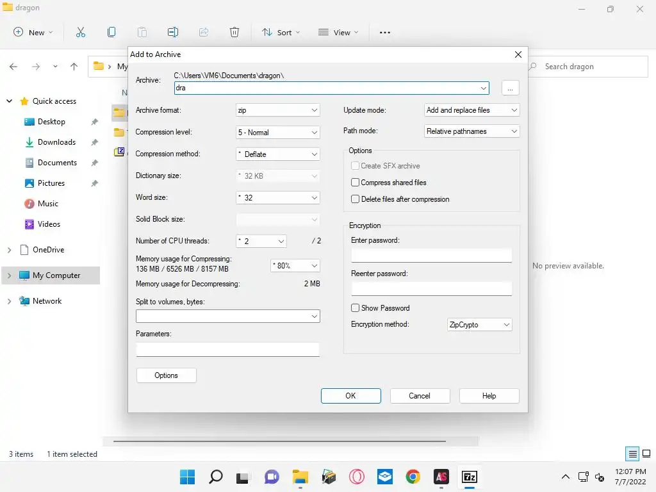Screen dimensions: 656x492
Task: Open the Desktop folder in Quick access
Action: [51, 122]
